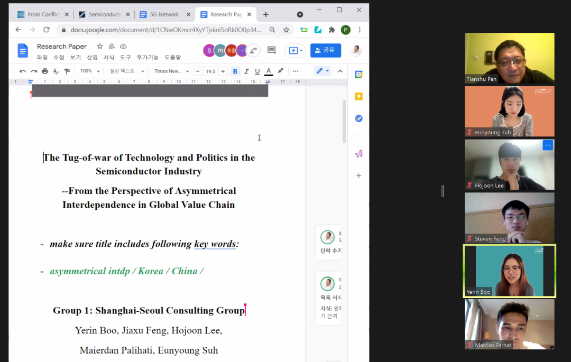Click the Google Docs home icon
The height and width of the screenshot is (362, 571).
tap(23, 51)
